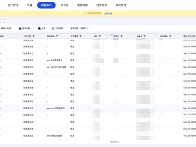Filter the 目的IP column
The height and width of the screenshot is (147, 196).
[145, 36]
